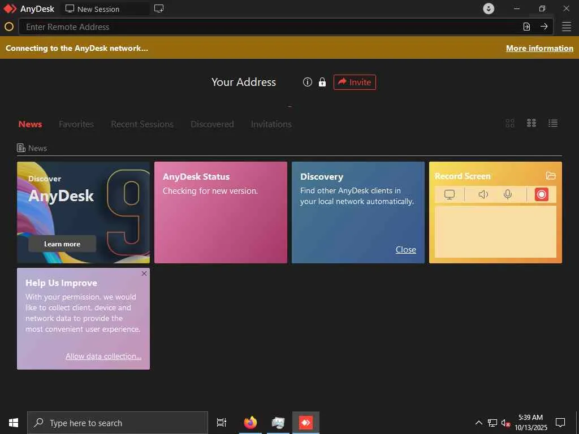Image resolution: width=579 pixels, height=434 pixels.
Task: Dismiss the Help Us Improve card
Action: click(144, 274)
